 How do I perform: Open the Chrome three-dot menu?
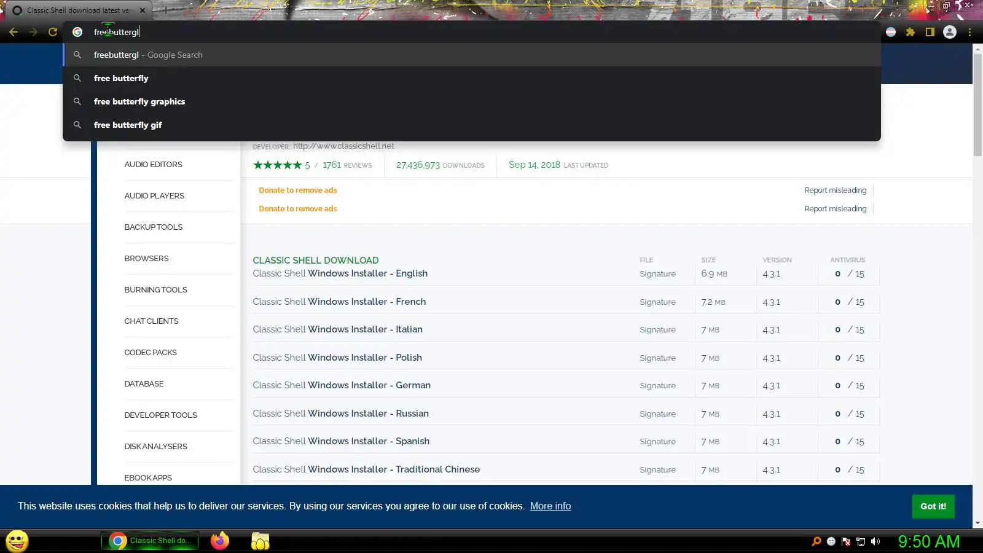969,32
